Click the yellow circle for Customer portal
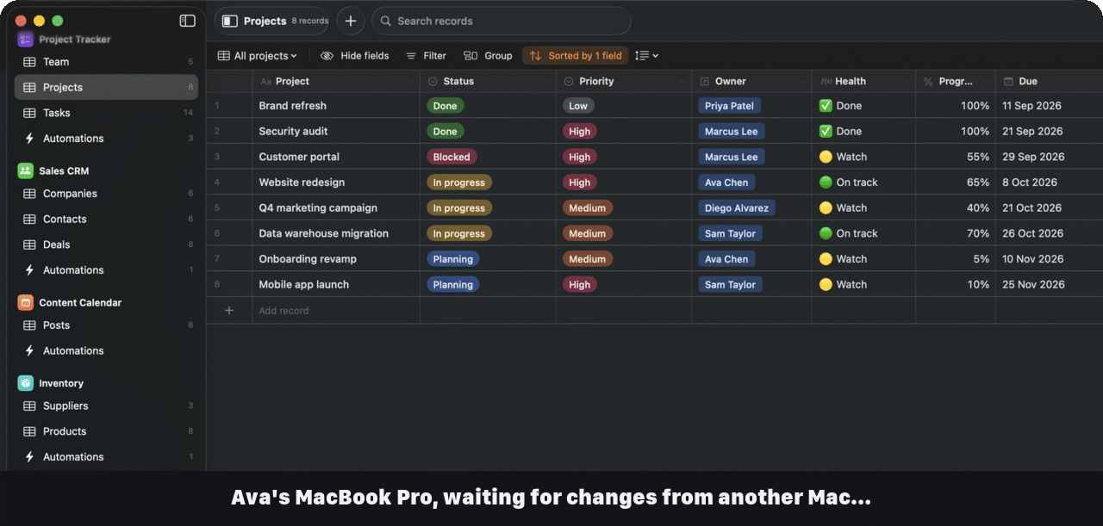Viewport: 1103px width, 526px height. 826,157
